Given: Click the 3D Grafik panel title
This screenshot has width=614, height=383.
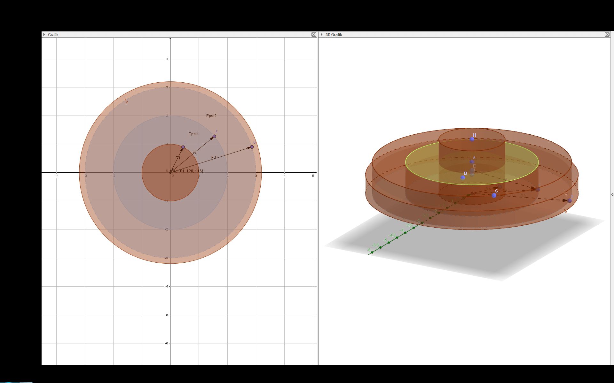Looking at the screenshot, I should [x=334, y=34].
